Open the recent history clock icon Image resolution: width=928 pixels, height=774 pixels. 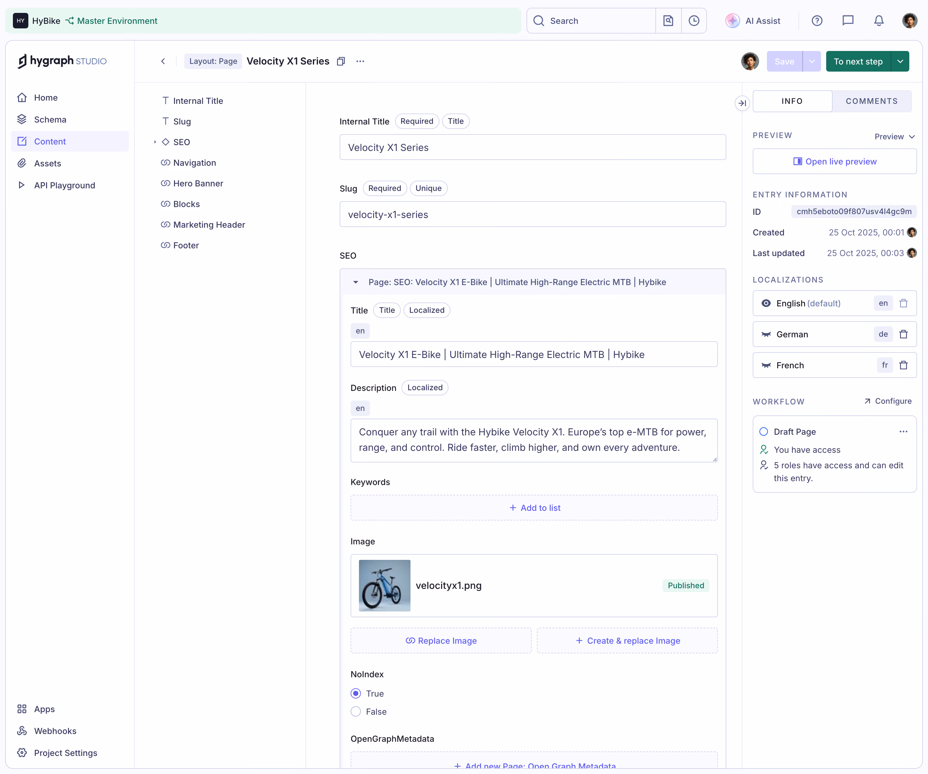point(694,21)
